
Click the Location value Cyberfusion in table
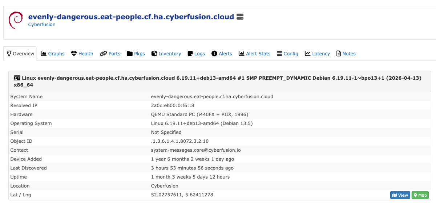pos(165,186)
